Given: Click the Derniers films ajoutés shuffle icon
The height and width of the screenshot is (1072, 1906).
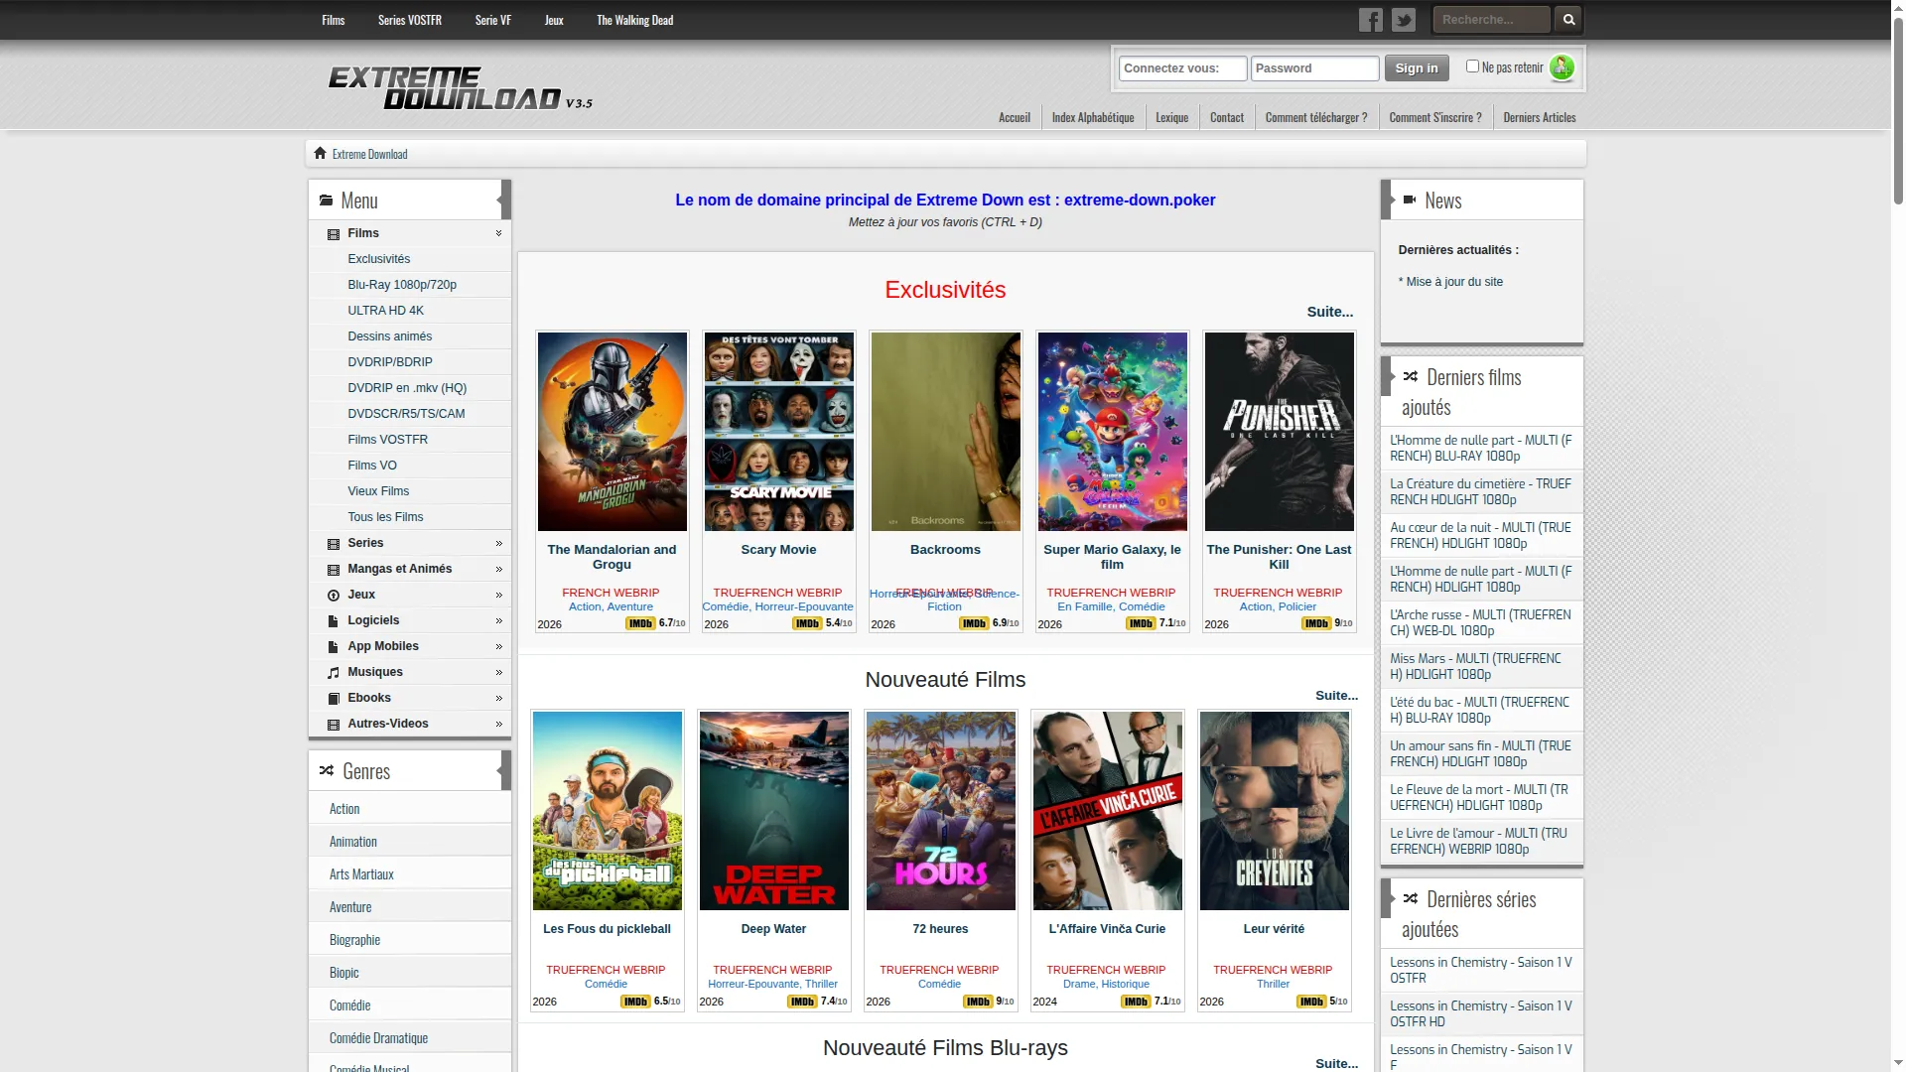Looking at the screenshot, I should pyautogui.click(x=1411, y=376).
